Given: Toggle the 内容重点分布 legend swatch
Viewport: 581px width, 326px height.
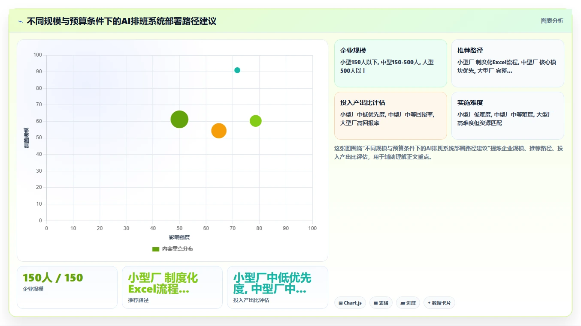Looking at the screenshot, I should (156, 249).
